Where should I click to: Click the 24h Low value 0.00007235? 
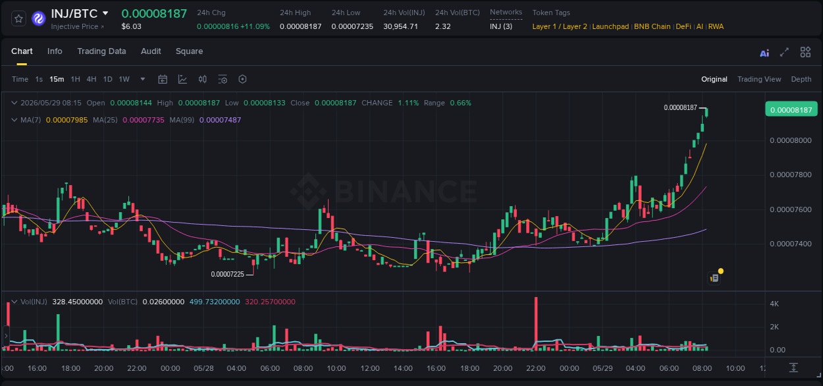click(352, 26)
